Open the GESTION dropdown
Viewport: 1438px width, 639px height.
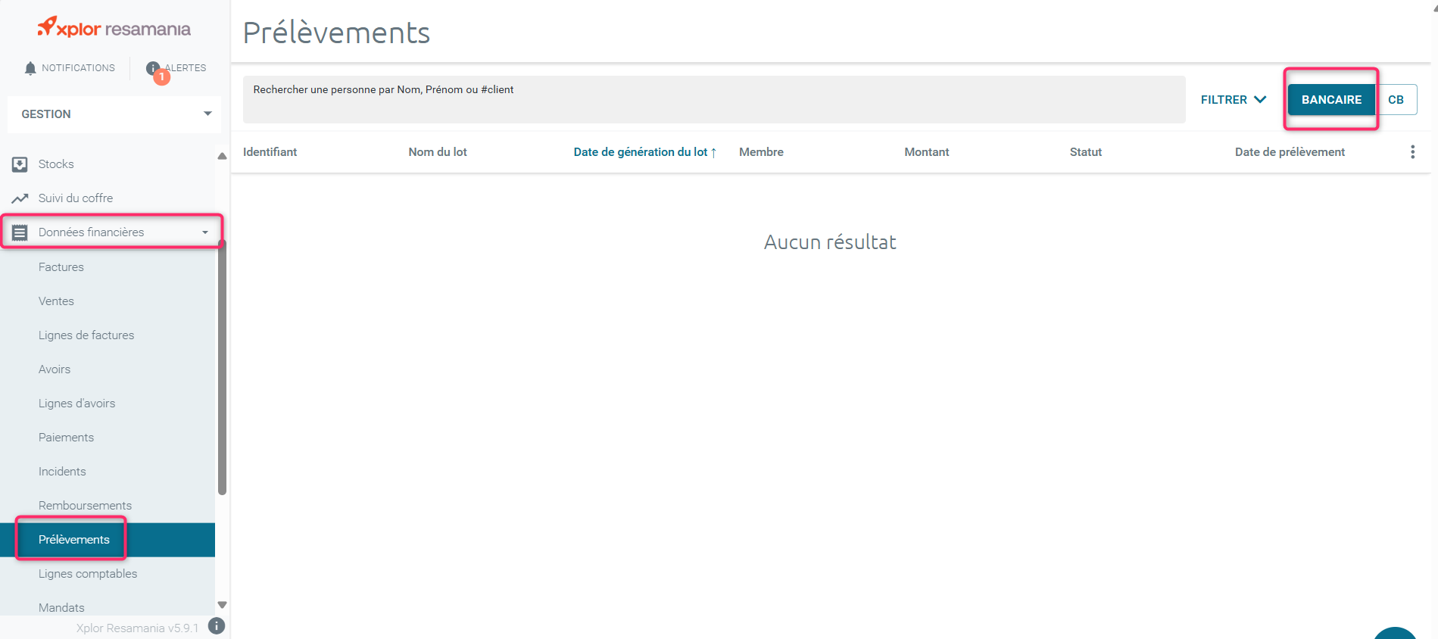click(x=114, y=114)
